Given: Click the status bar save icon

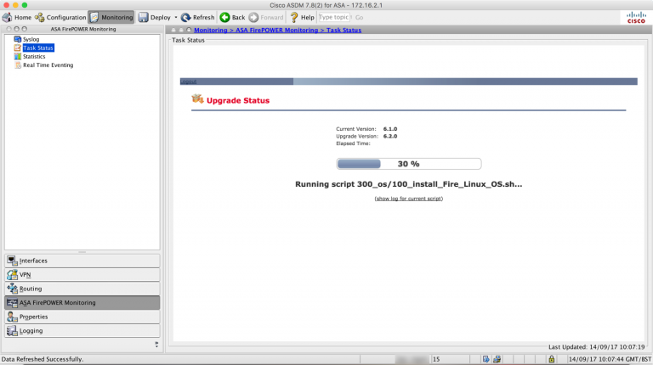Looking at the screenshot, I should pos(485,359).
